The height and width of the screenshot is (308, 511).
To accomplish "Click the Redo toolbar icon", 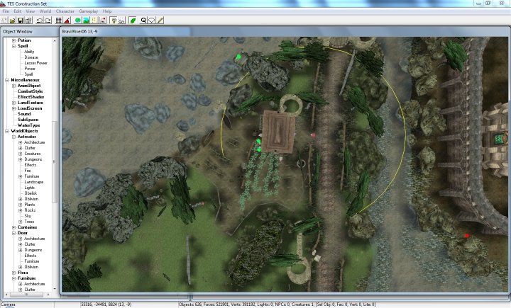I will coord(48,20).
